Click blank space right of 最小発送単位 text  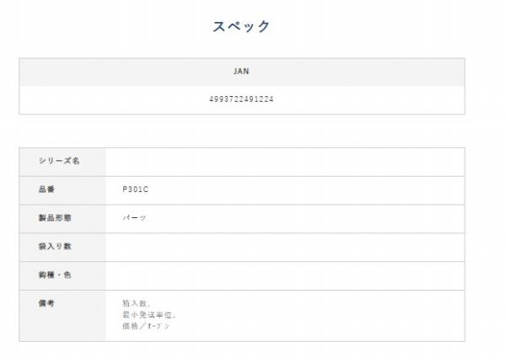pyautogui.click(x=320, y=314)
